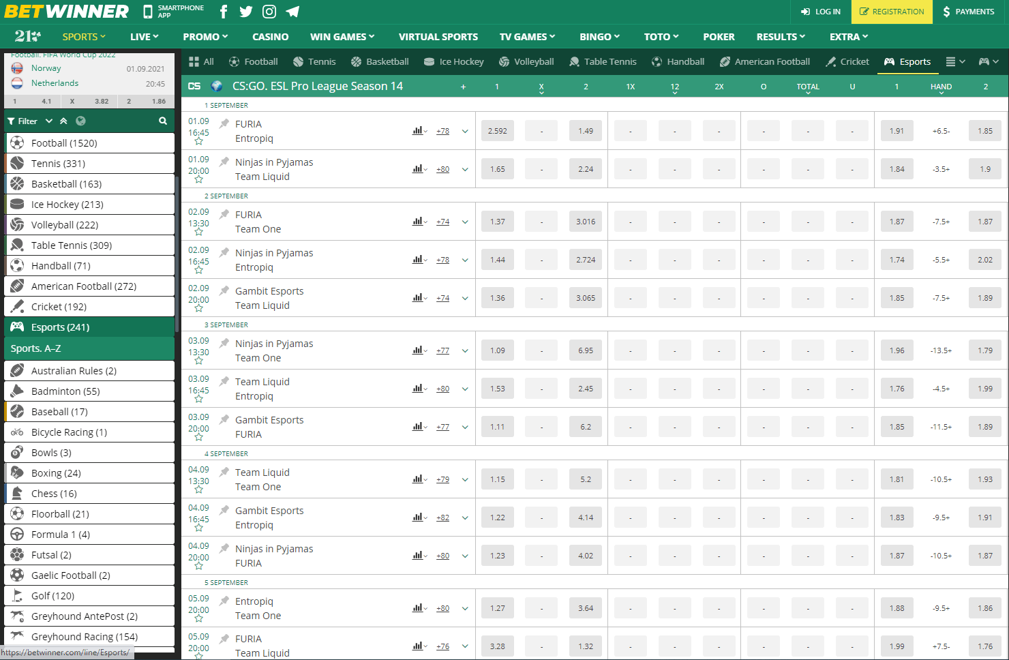The width and height of the screenshot is (1009, 660).
Task: Switch to the Ice Hockey sport tab
Action: [453, 61]
